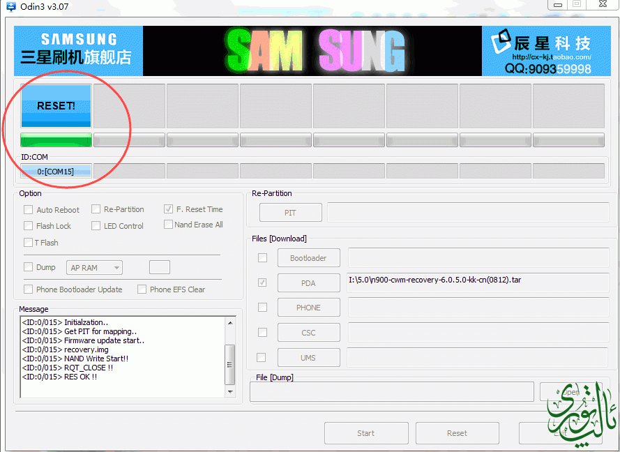Enable the Auto Reboot option
620x452 pixels.
28,209
